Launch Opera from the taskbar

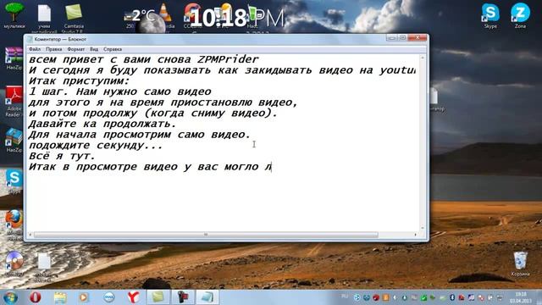point(36,297)
